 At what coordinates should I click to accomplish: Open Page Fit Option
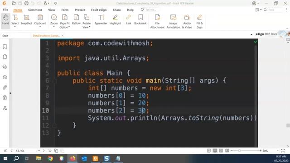(x=65, y=21)
